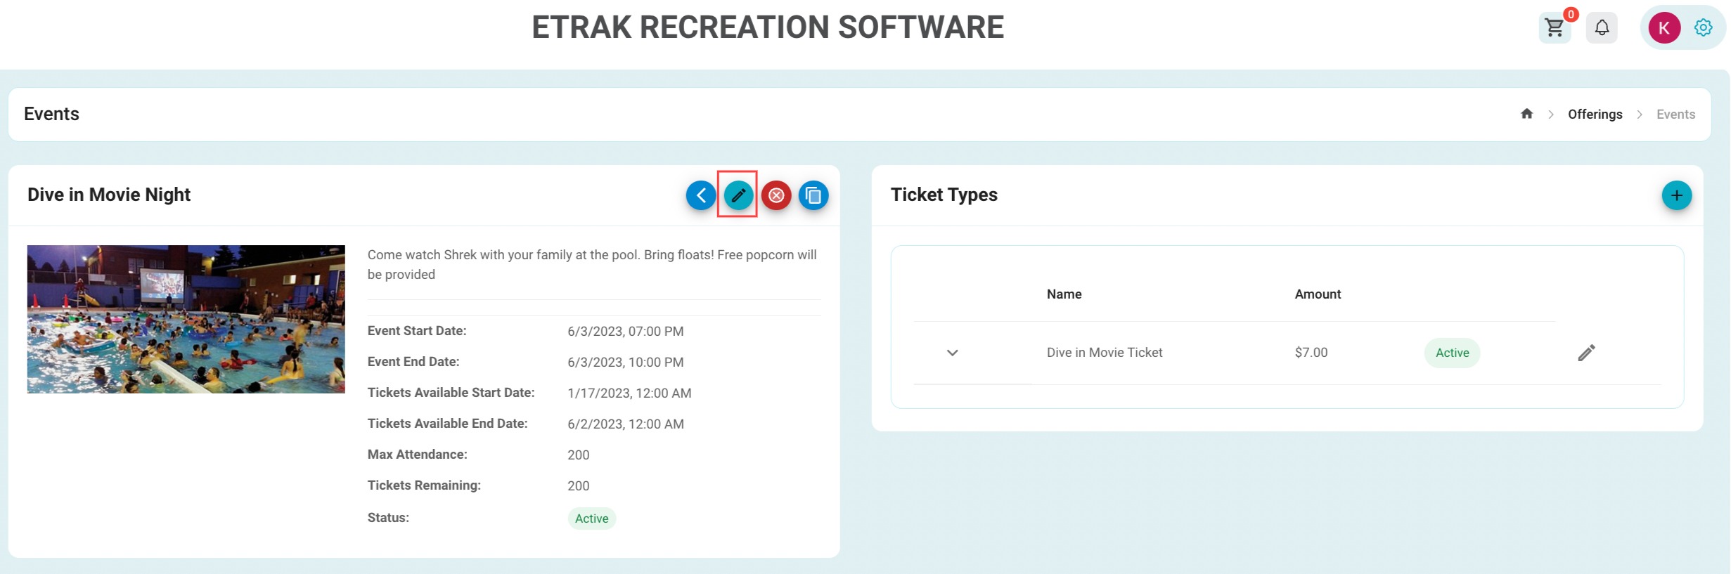The height and width of the screenshot is (574, 1731).
Task: Click the event's Active status badge
Action: tap(591, 518)
